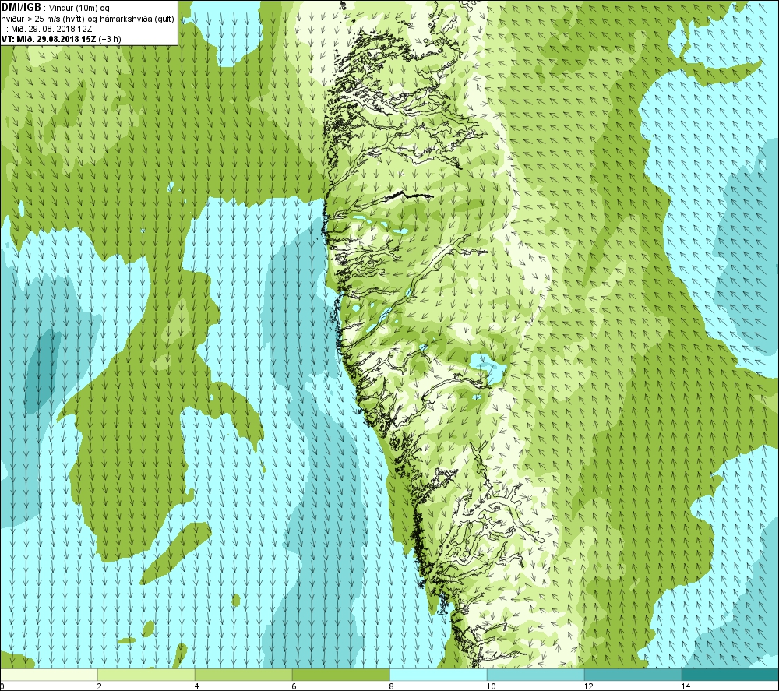Click the scale label '6'

click(294, 686)
